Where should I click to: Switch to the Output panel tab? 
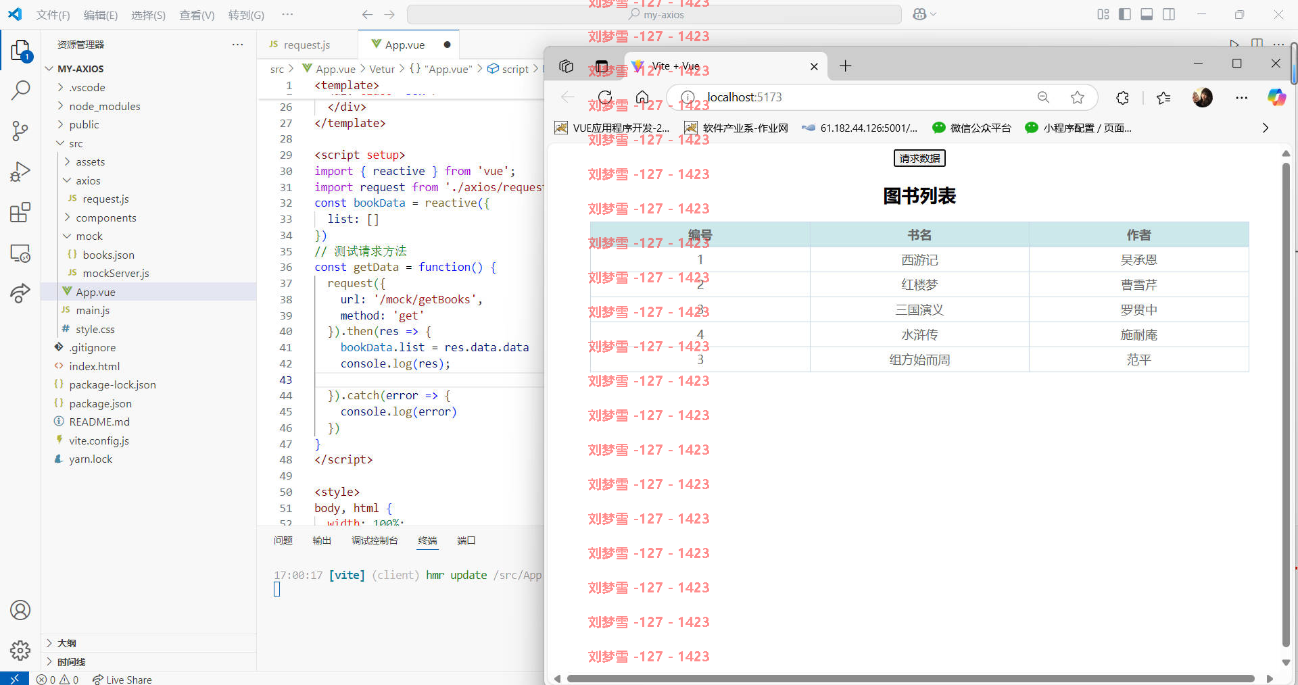[322, 540]
